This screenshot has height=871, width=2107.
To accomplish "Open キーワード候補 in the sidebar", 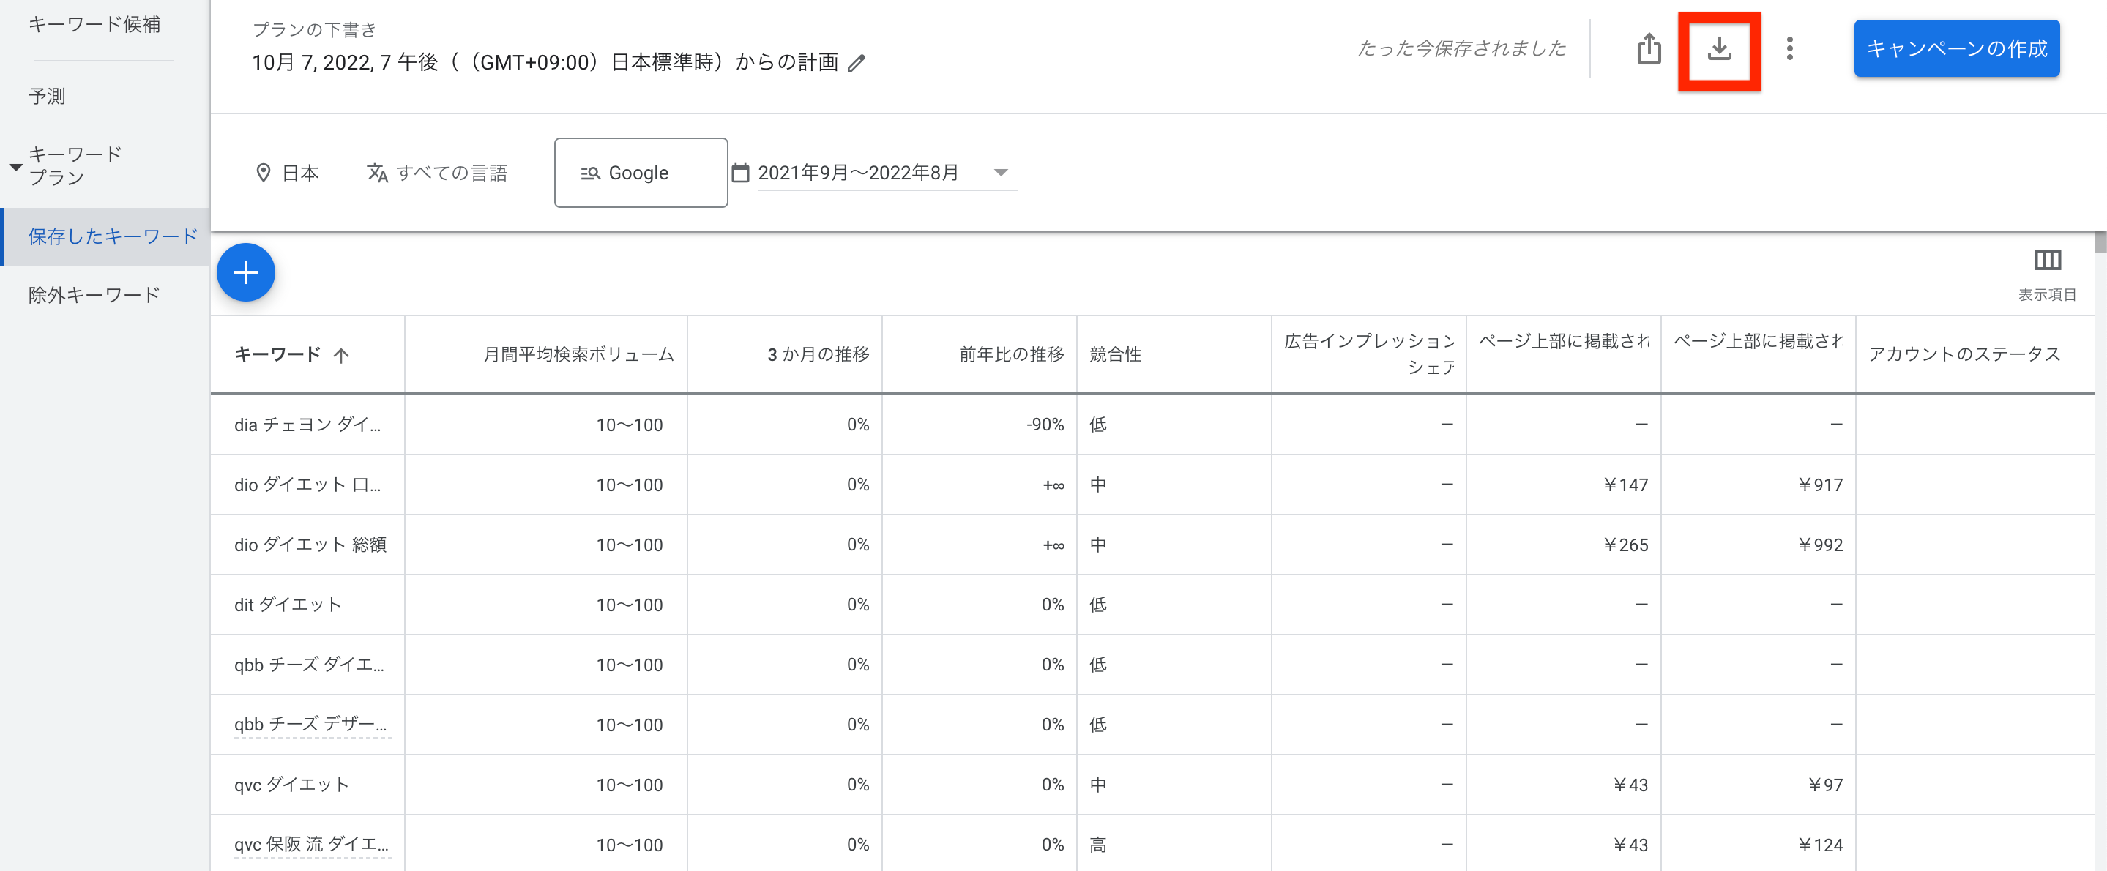I will point(94,25).
